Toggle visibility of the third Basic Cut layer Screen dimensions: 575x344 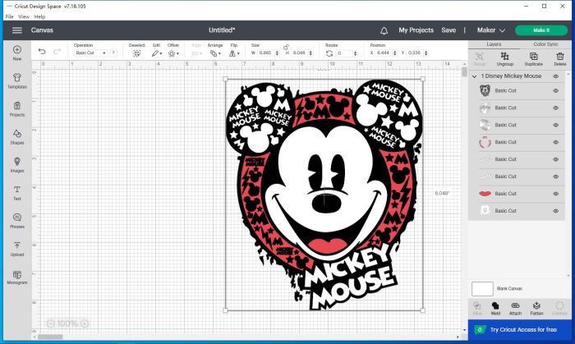tap(556, 125)
